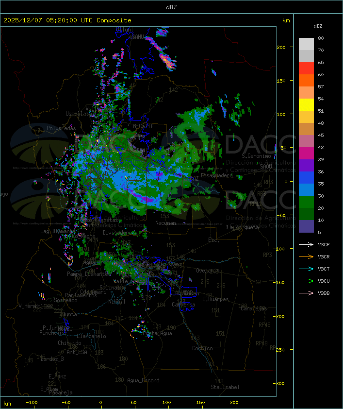
Task: Click the Nacunan map label
Action: (x=165, y=223)
